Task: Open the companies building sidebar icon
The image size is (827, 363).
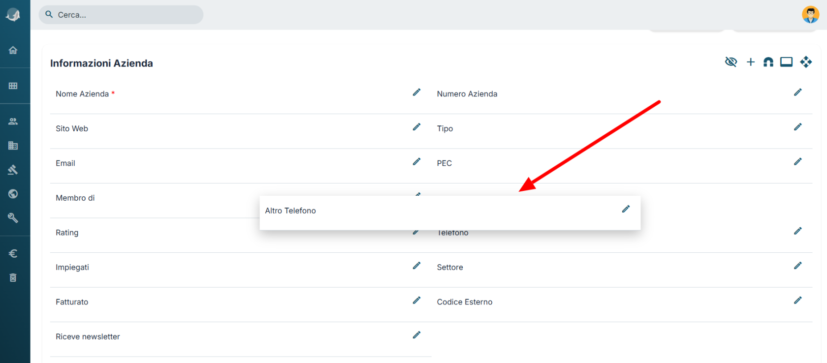Action: (x=13, y=146)
